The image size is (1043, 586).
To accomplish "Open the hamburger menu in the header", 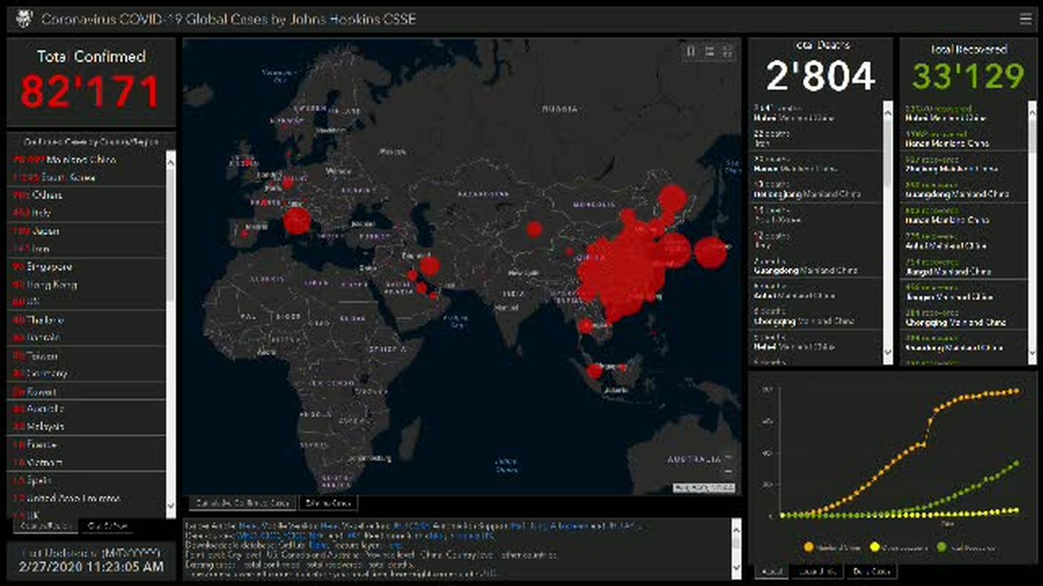I will (x=1025, y=19).
